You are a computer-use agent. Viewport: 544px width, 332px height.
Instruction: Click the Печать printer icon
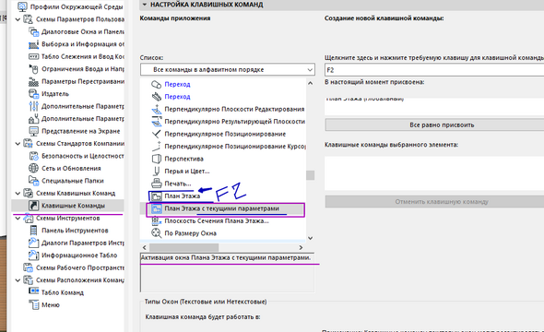pyautogui.click(x=157, y=184)
